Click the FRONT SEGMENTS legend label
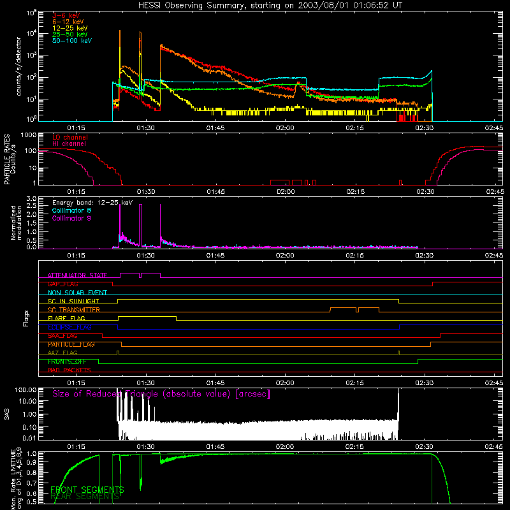The image size is (510, 510). pyautogui.click(x=87, y=490)
